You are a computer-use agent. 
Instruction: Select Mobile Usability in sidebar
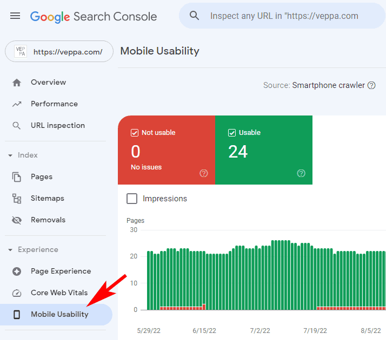[x=56, y=315]
